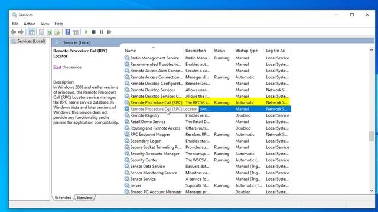Start the service with the green play icon
The width and height of the screenshot is (378, 212).
[x=86, y=32]
